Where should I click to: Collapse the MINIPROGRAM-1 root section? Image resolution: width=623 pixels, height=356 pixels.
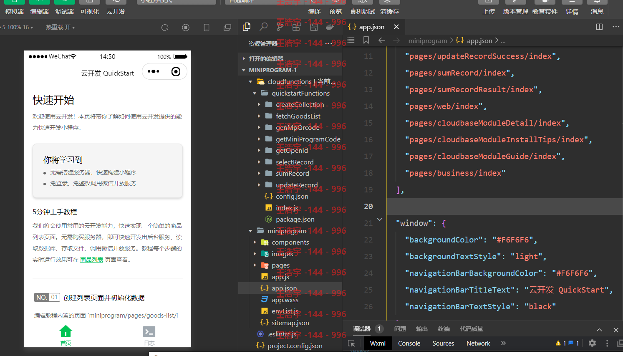tap(244, 70)
